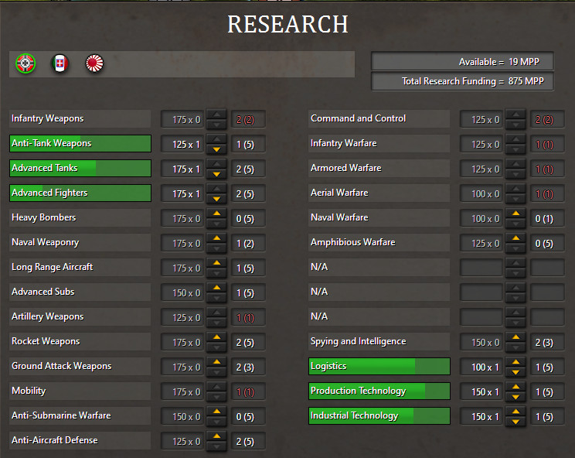Select the Anti-Tank Weapons research bar

coord(80,143)
